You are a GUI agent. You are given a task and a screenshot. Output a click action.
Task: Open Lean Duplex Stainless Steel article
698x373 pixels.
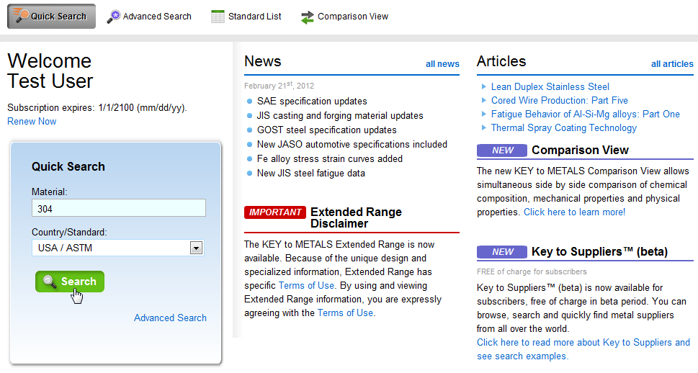tap(550, 87)
